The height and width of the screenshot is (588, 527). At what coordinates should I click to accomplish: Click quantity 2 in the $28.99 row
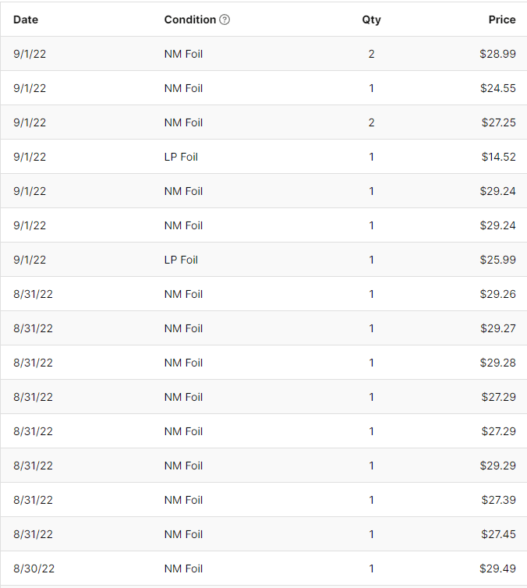[371, 54]
